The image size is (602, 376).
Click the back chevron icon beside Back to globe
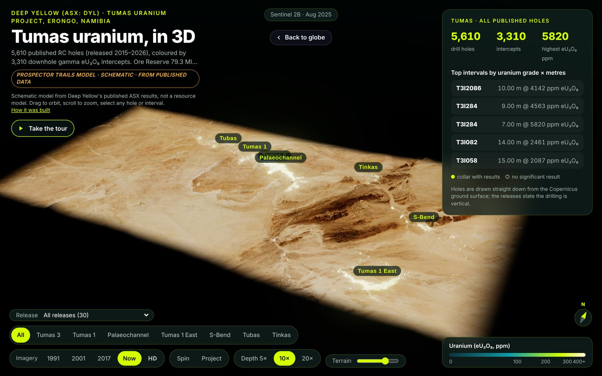279,38
